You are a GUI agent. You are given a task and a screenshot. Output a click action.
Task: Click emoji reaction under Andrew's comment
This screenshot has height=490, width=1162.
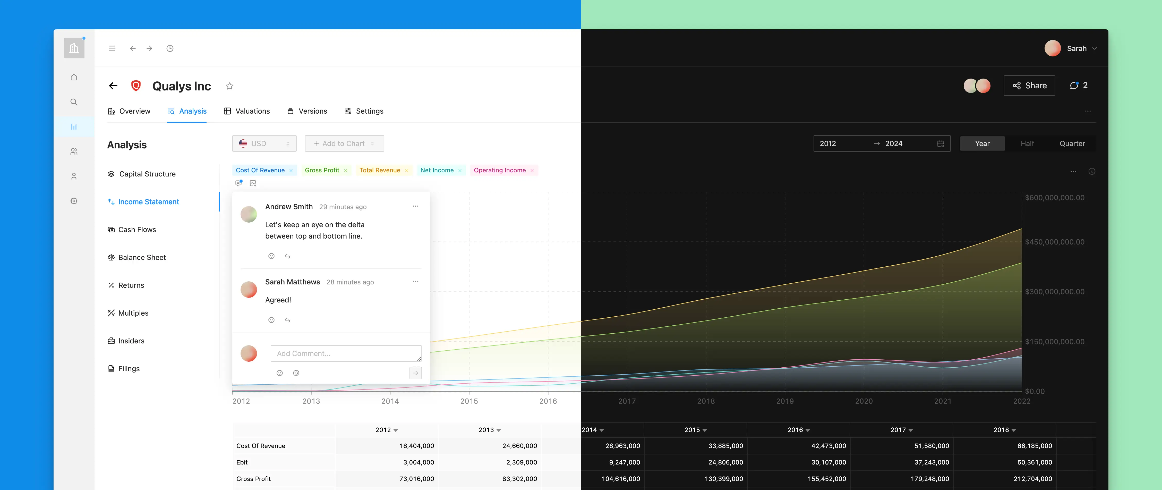pos(271,256)
